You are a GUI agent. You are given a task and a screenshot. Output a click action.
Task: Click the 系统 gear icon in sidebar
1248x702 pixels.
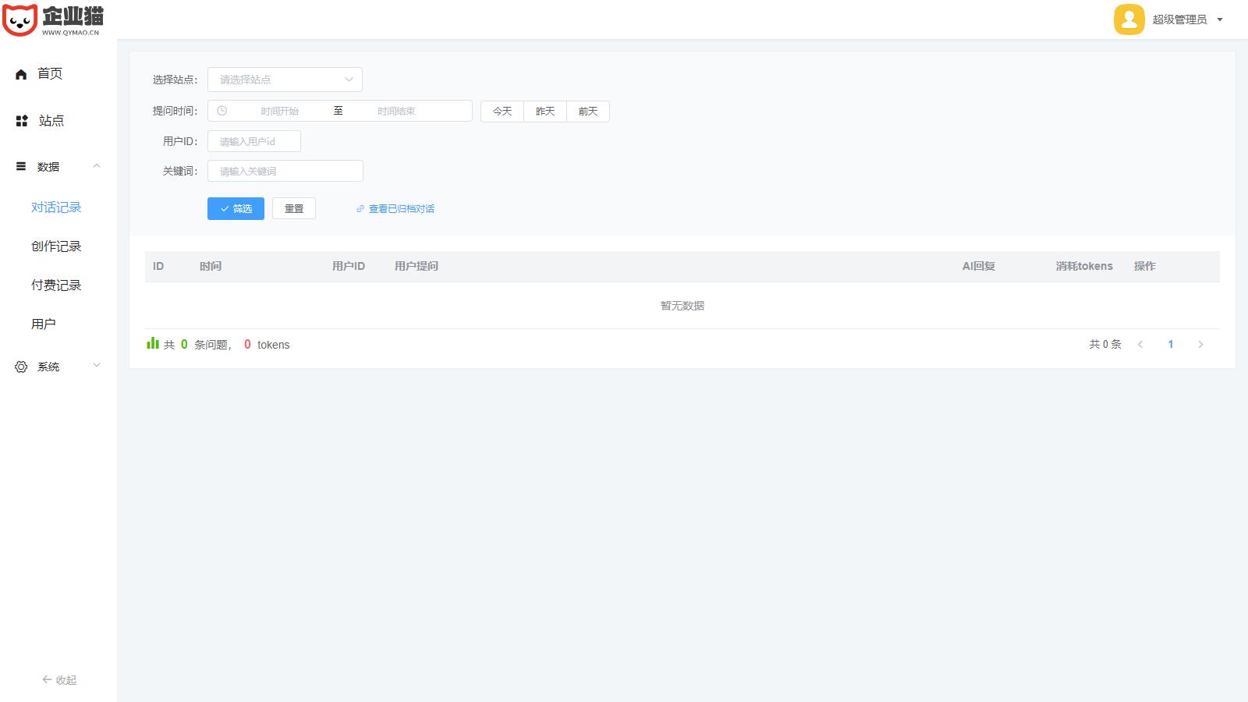tap(21, 367)
